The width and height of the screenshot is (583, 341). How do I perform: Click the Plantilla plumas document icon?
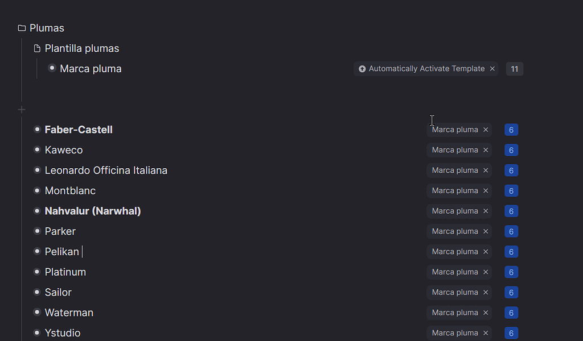(37, 48)
